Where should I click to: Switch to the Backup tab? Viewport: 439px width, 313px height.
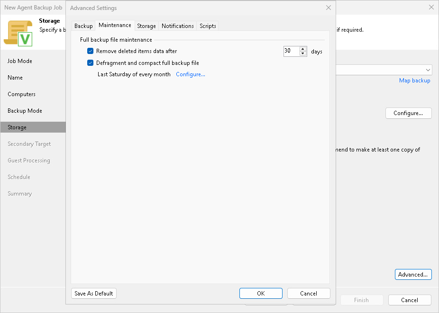pos(83,26)
